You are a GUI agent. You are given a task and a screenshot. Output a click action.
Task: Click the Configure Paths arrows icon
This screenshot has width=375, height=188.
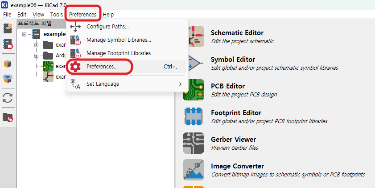[x=75, y=27]
